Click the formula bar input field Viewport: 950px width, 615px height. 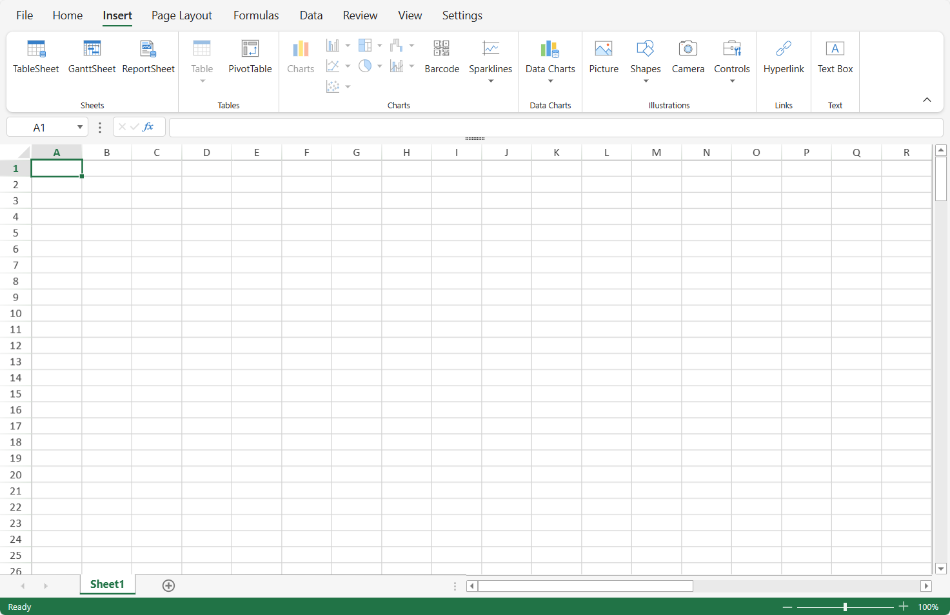pyautogui.click(x=555, y=127)
